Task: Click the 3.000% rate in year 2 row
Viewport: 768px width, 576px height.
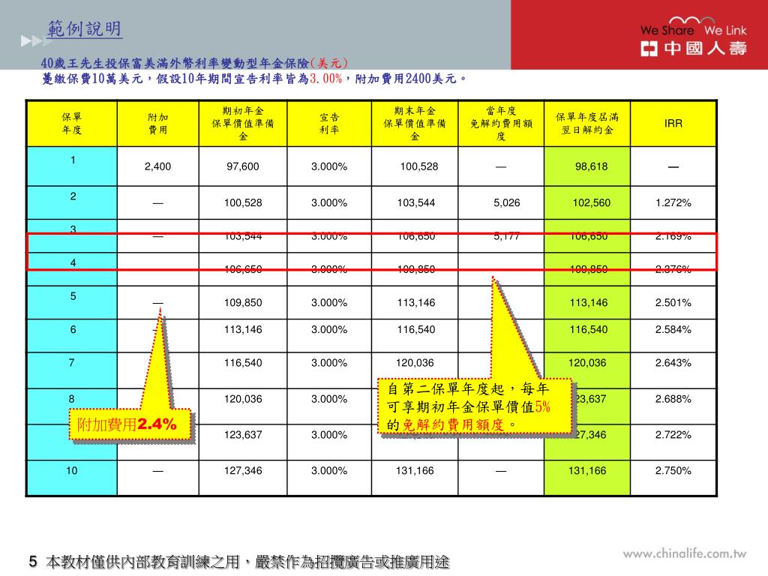Action: (329, 202)
